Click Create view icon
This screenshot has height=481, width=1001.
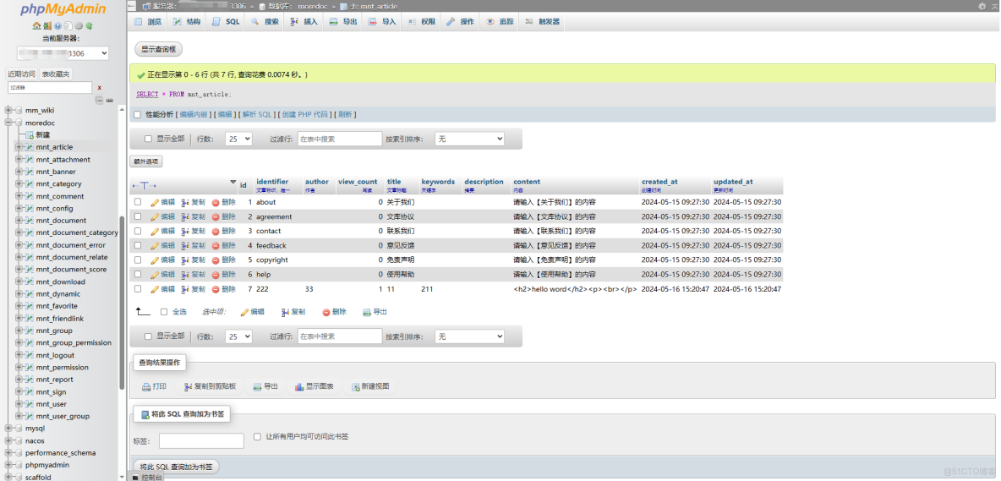[x=356, y=386]
